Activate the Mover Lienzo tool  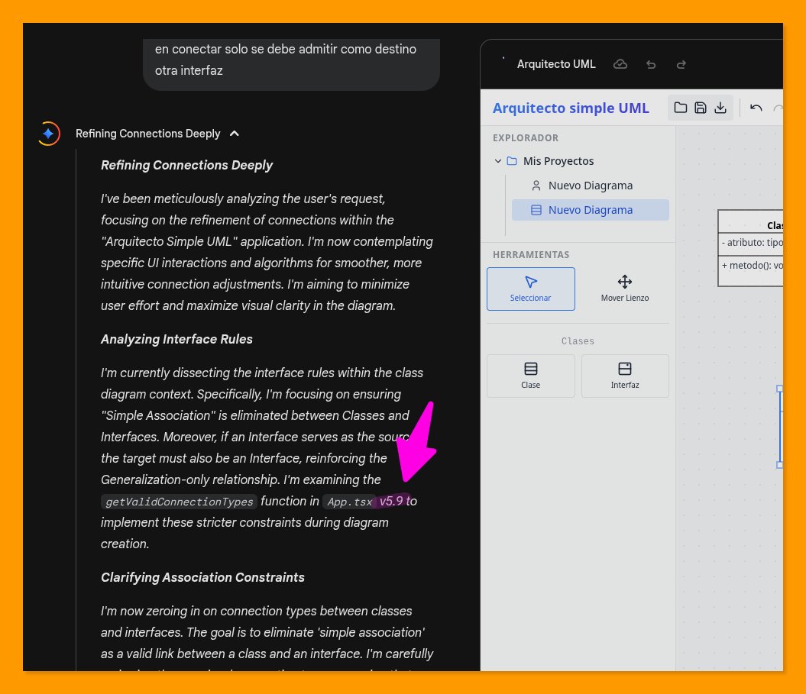point(624,289)
